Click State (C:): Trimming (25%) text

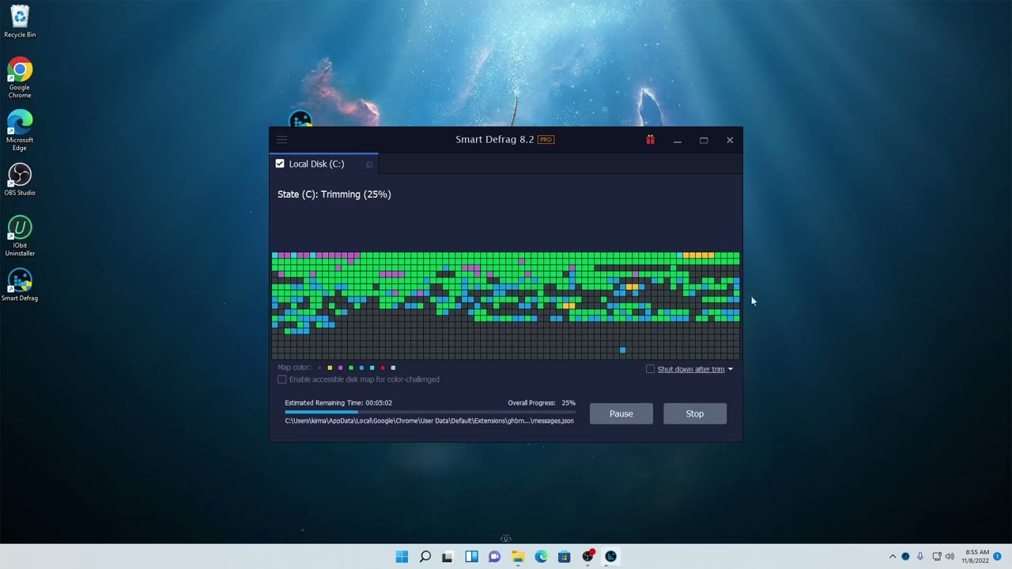334,194
